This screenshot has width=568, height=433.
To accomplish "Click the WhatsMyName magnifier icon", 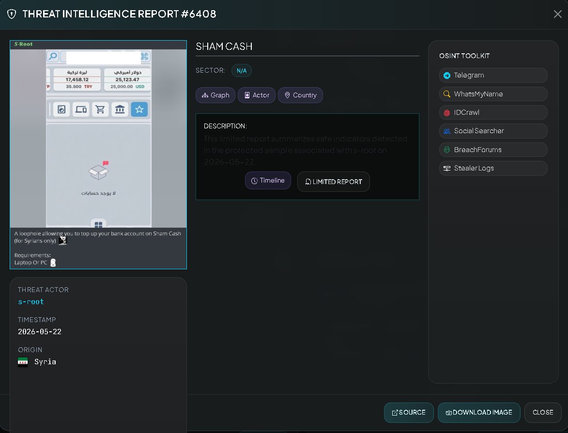I will coord(447,94).
